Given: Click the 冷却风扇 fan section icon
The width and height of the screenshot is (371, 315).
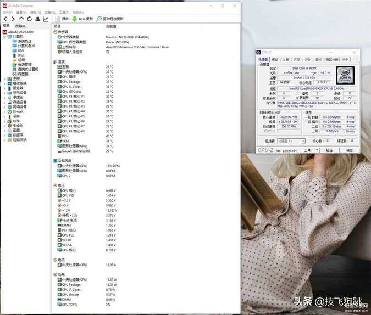Looking at the screenshot, I should [x=55, y=161].
